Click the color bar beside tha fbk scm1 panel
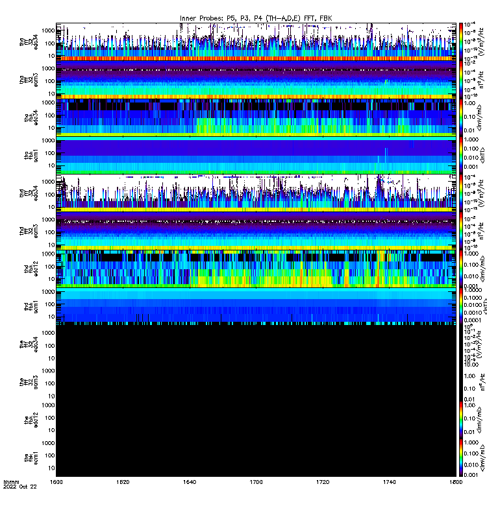Viewport: 487px width, 519px height. coord(461,156)
